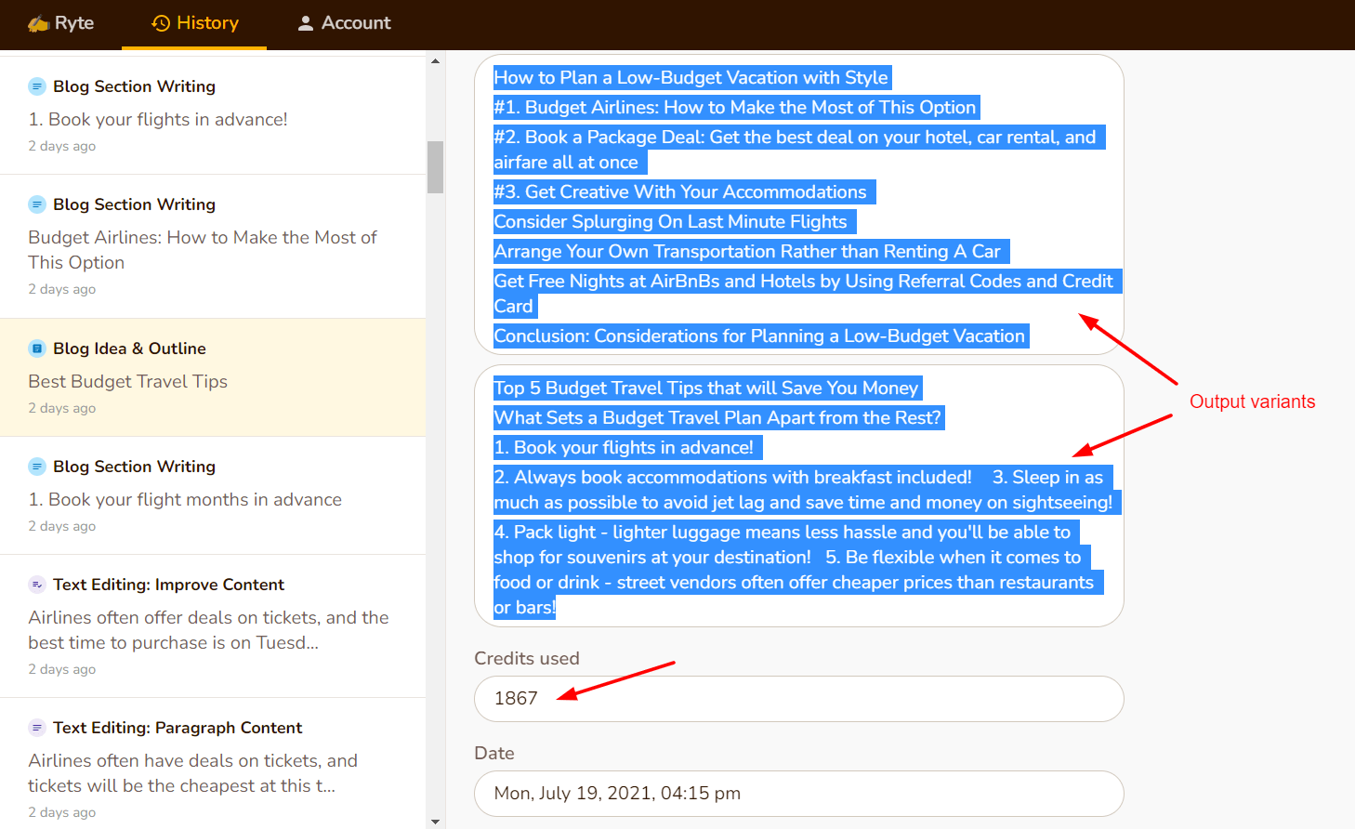Click the Ryte logo icon
This screenshot has height=829, width=1355.
38,23
